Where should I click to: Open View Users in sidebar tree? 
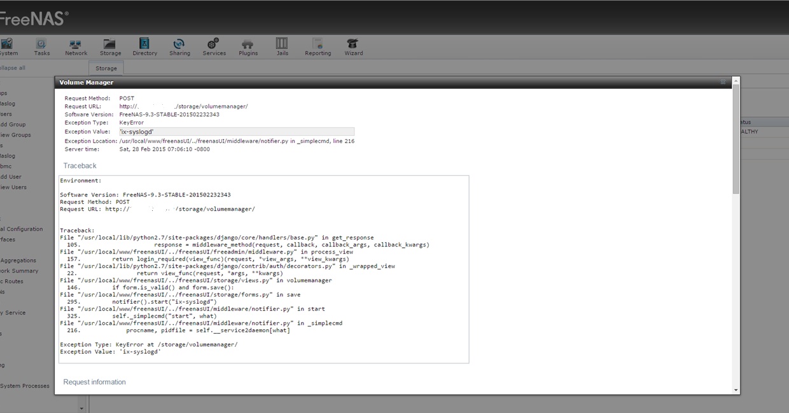(13, 187)
